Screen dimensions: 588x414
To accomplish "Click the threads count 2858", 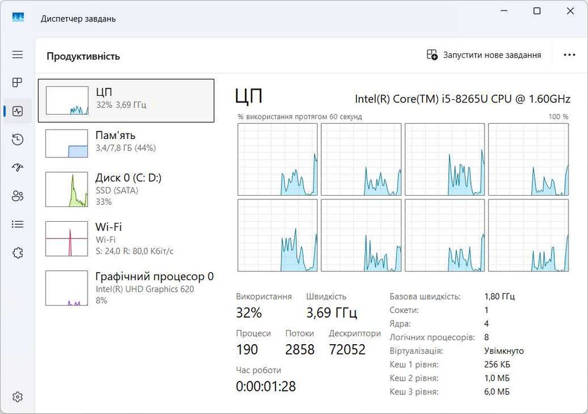I will tap(300, 350).
